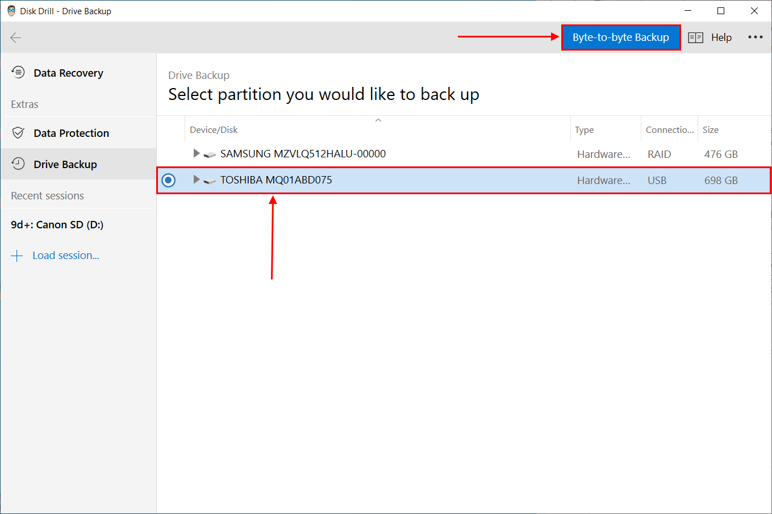Viewport: 772px width, 514px height.
Task: Click the back arrow icon
Action: tap(15, 37)
